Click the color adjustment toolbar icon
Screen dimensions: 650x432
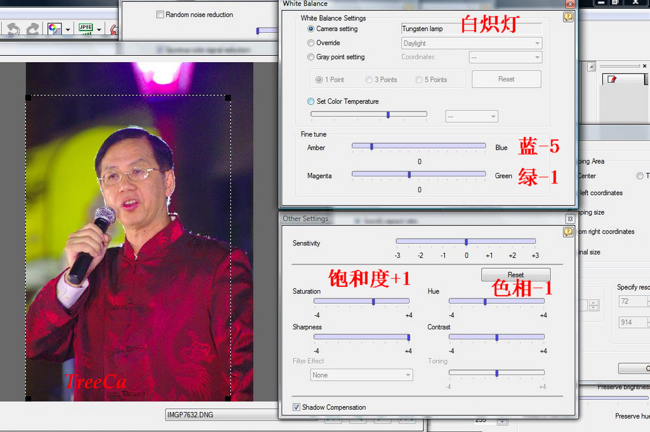click(54, 29)
